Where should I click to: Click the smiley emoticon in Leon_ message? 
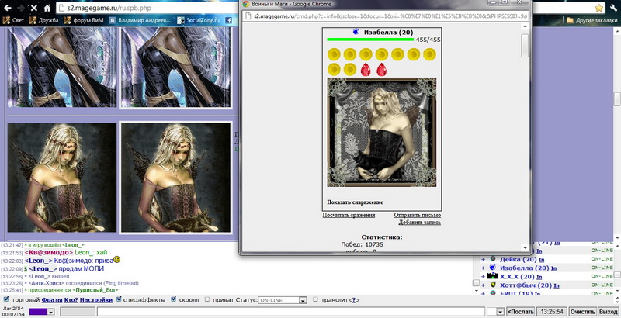[117, 260]
